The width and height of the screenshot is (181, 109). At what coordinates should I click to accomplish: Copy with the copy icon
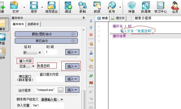pyautogui.click(x=91, y=60)
